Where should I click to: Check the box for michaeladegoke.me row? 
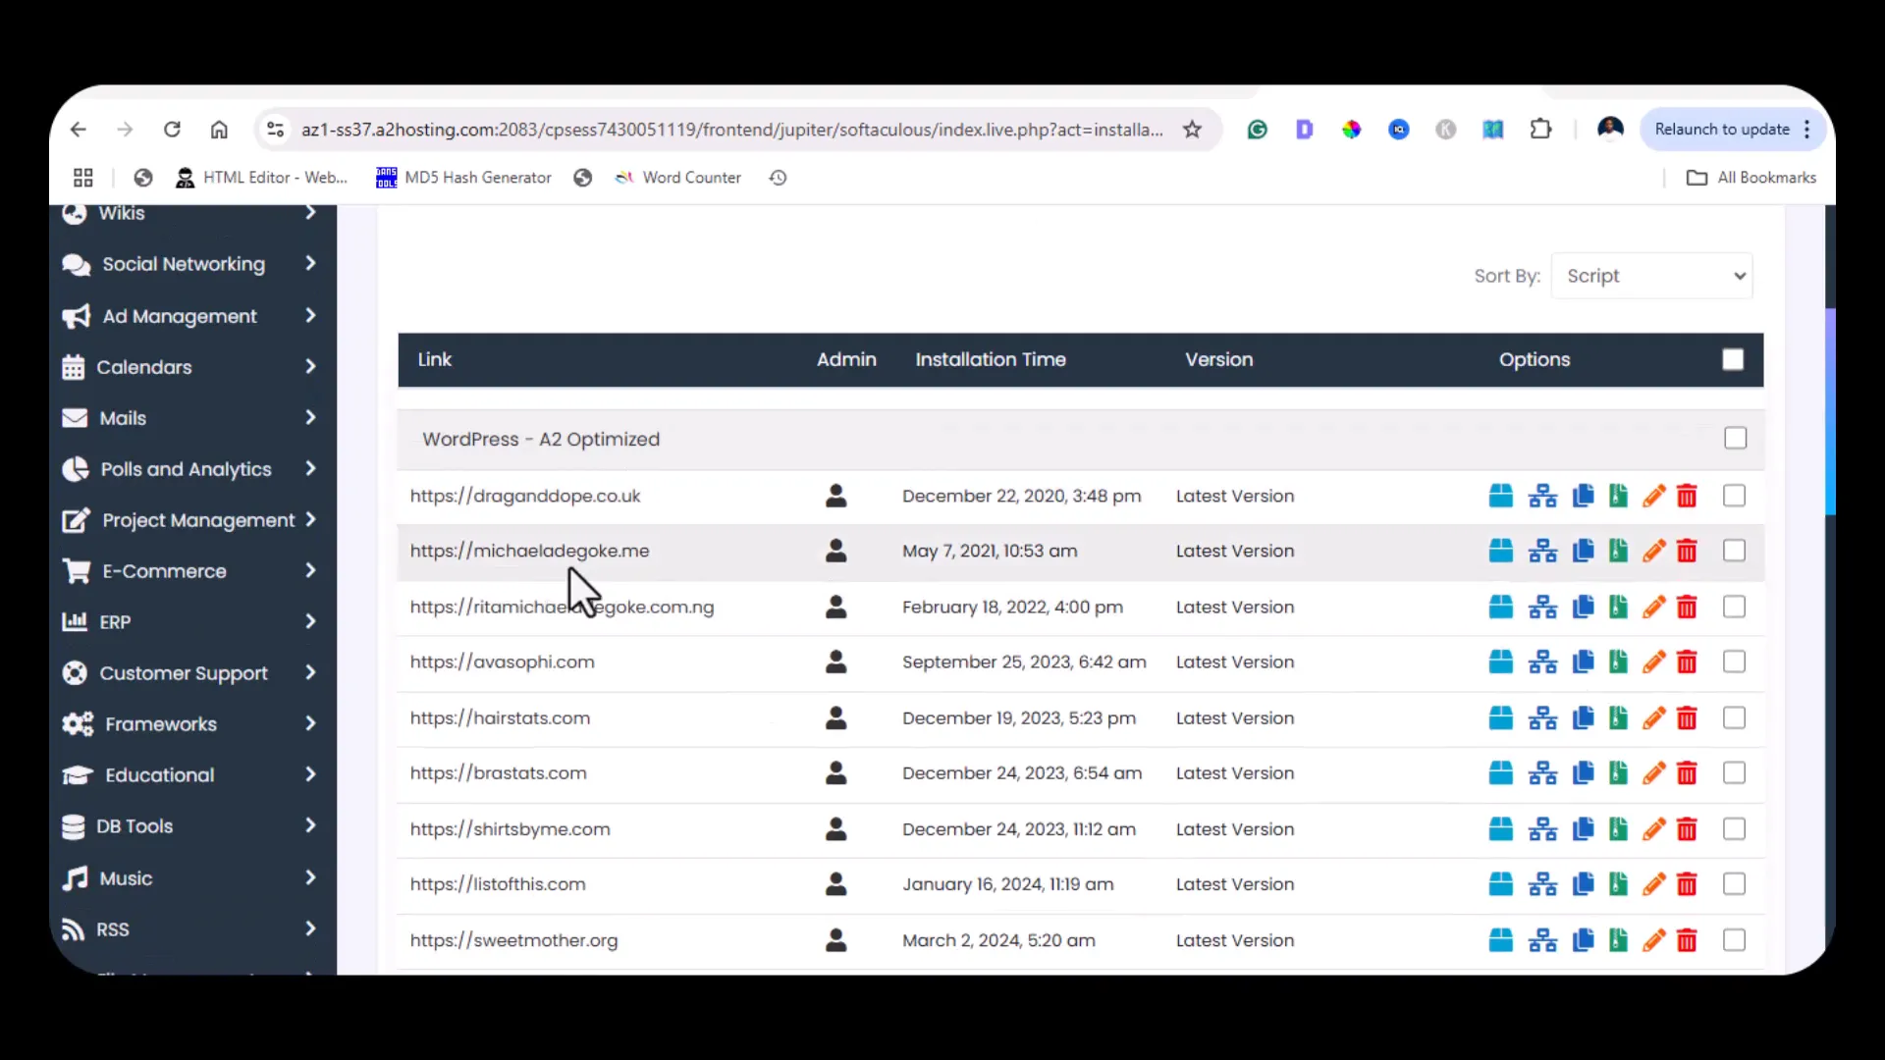click(1735, 551)
